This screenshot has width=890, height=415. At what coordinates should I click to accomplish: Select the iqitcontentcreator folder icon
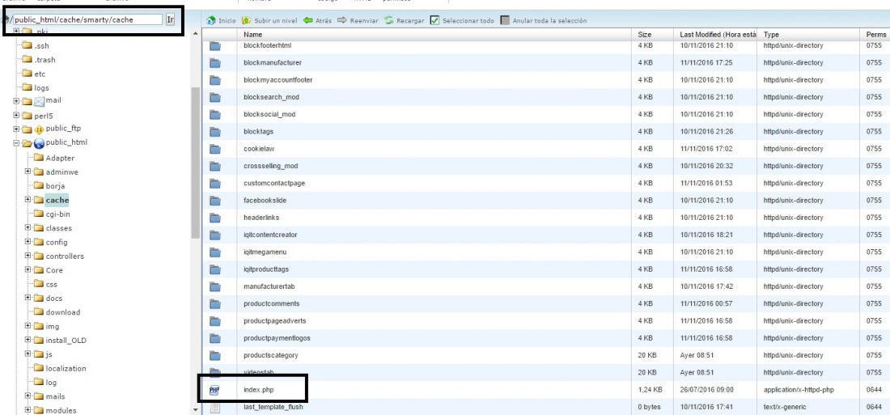tap(214, 235)
